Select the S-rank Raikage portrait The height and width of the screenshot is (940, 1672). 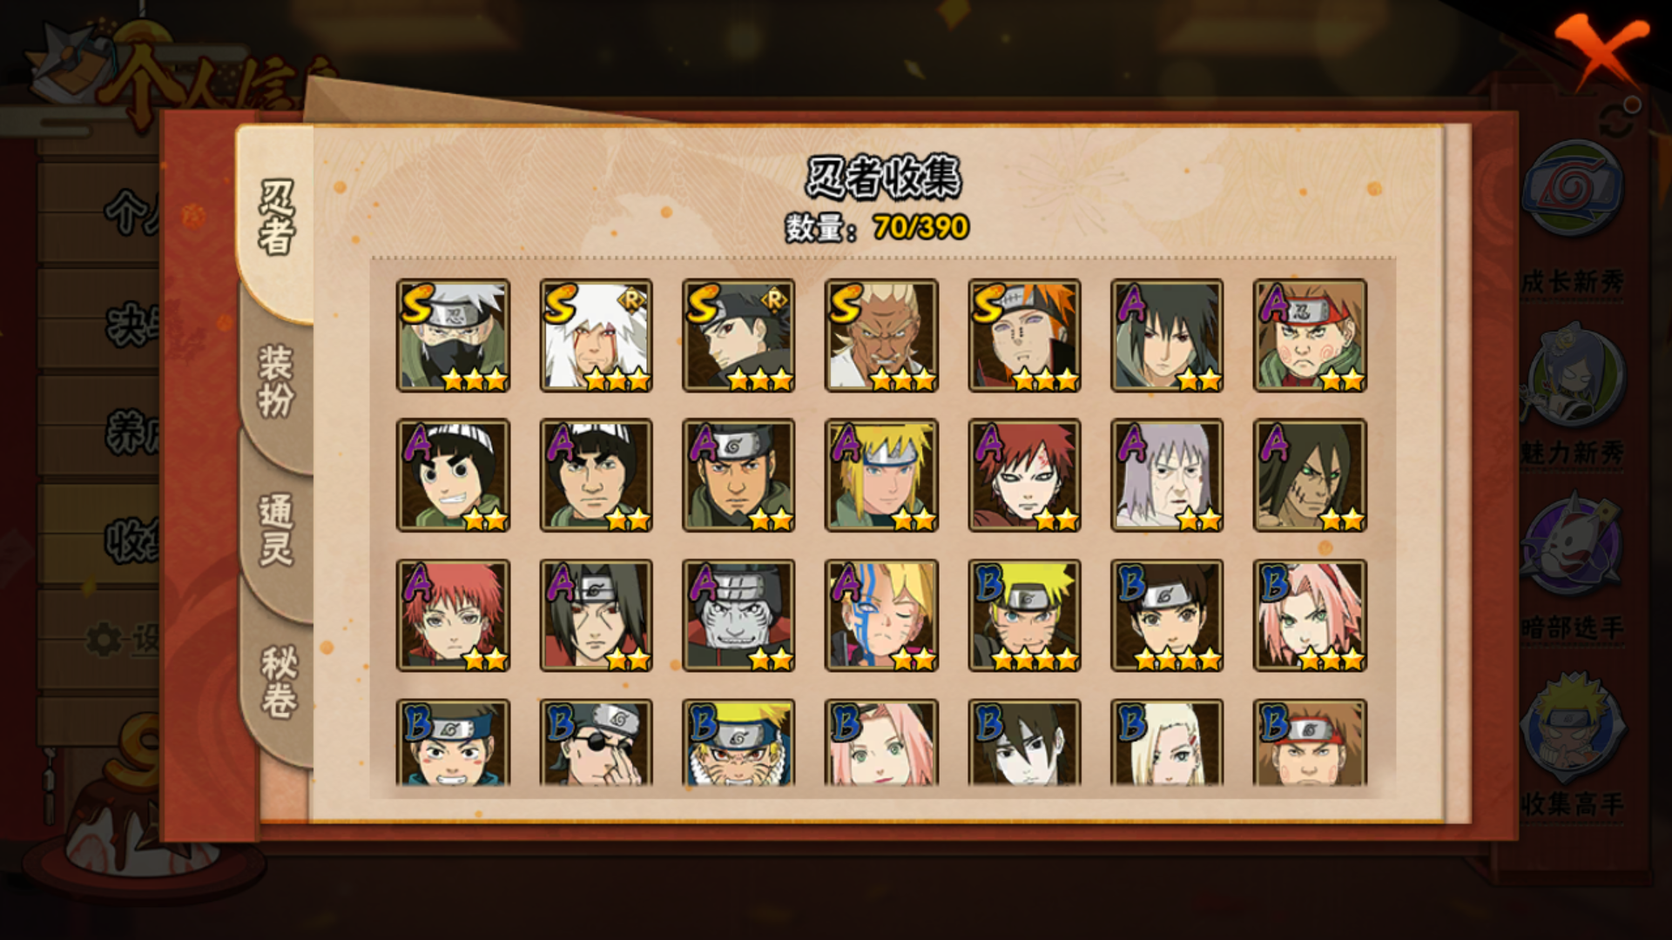(881, 335)
